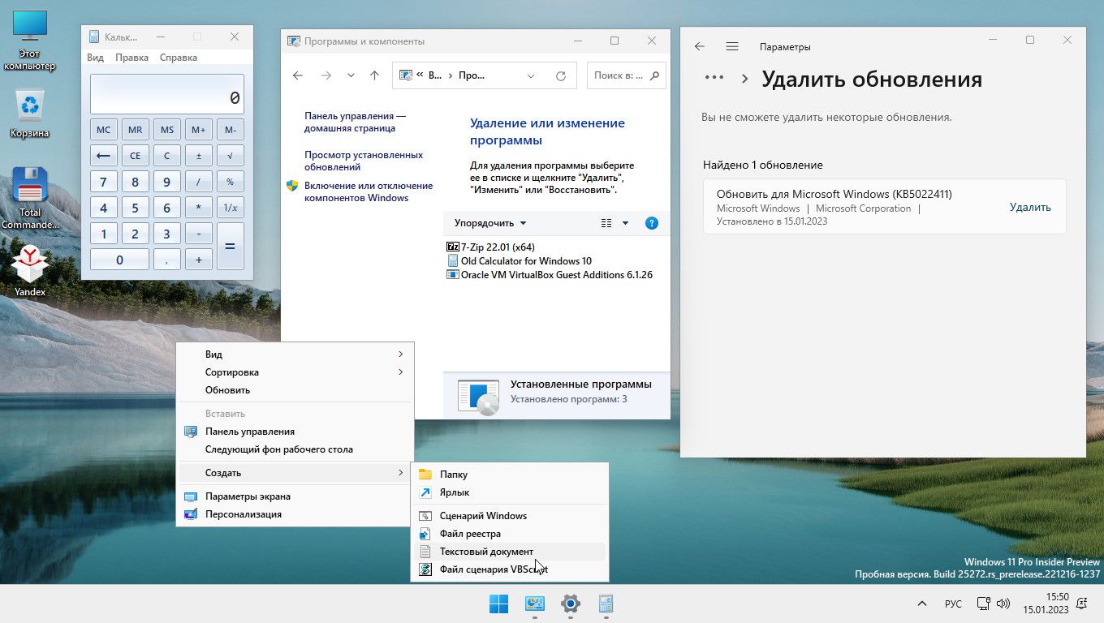Expand Сортировка submenu in context menu

[295, 372]
